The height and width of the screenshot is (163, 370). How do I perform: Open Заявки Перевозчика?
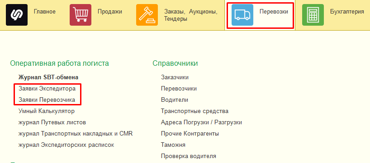click(47, 100)
